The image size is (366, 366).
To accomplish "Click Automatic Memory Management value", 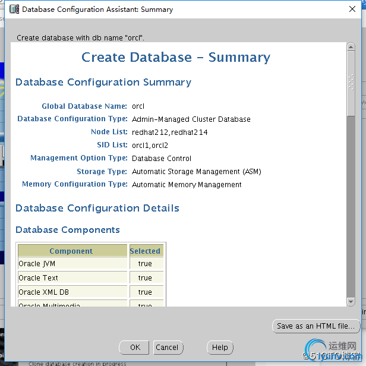I will click(187, 185).
